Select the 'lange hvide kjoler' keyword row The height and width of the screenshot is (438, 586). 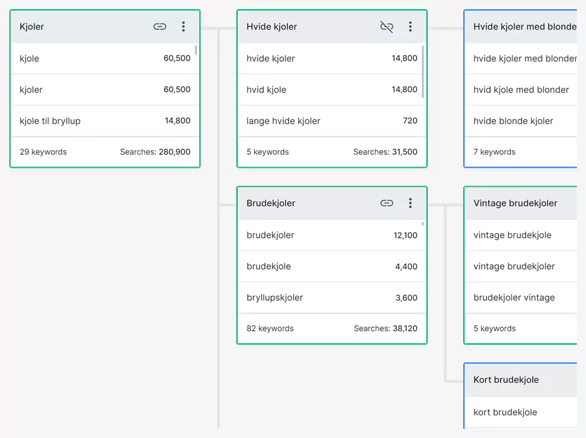(331, 121)
